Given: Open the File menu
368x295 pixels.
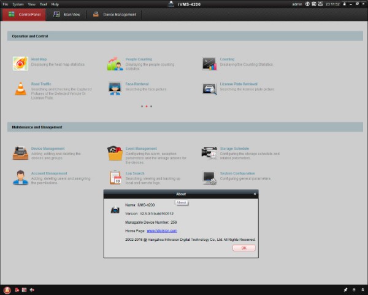Looking at the screenshot, I should coord(5,4).
